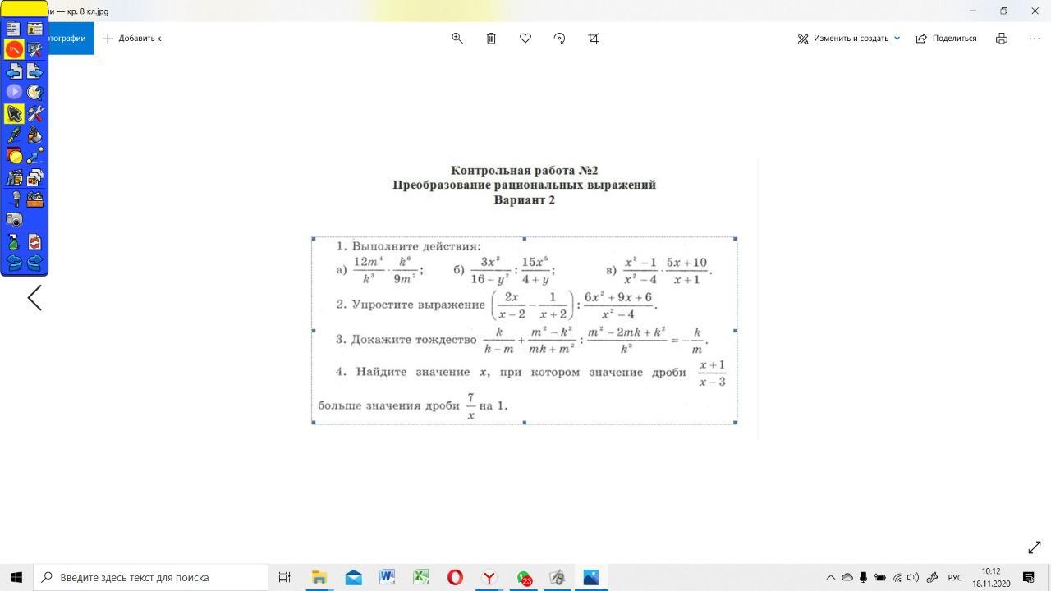Open the film clapper media icon
The height and width of the screenshot is (591, 1051).
[x=14, y=177]
